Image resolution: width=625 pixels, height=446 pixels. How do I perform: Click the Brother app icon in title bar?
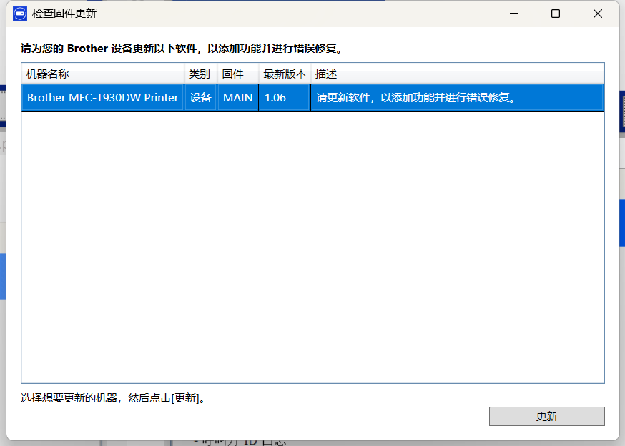tap(20, 14)
